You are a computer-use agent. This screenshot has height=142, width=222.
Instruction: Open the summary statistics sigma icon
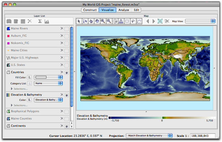pyautogui.click(x=40, y=21)
